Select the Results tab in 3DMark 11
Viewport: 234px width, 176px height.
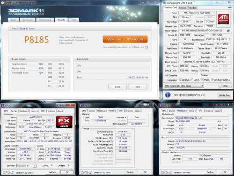[61, 20]
